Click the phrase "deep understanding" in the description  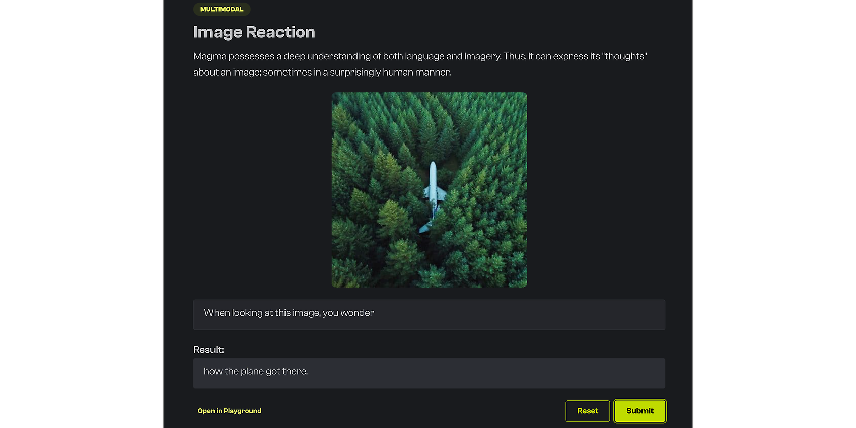coord(327,56)
